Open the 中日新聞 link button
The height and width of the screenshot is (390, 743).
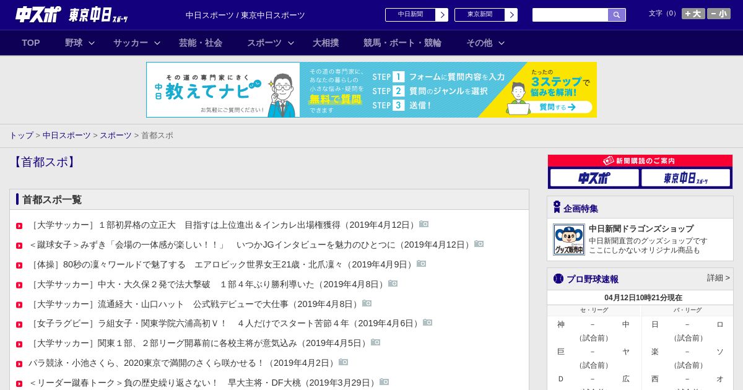pos(411,15)
